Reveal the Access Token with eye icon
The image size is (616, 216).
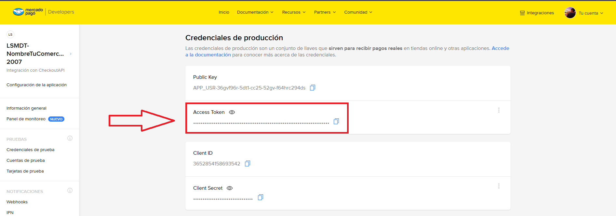pos(232,112)
